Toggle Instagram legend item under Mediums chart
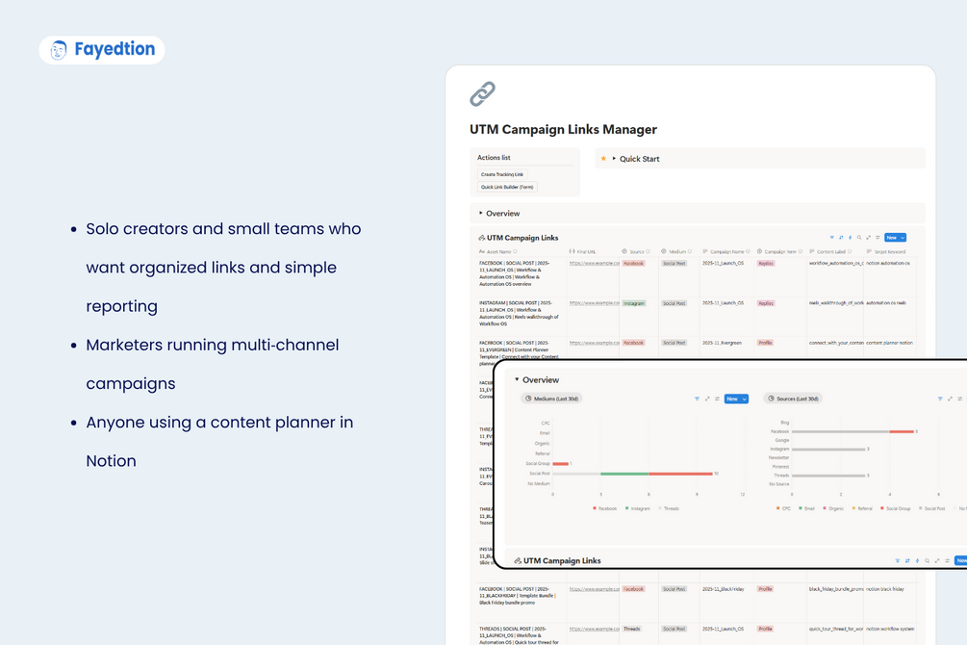967x645 pixels. [638, 508]
